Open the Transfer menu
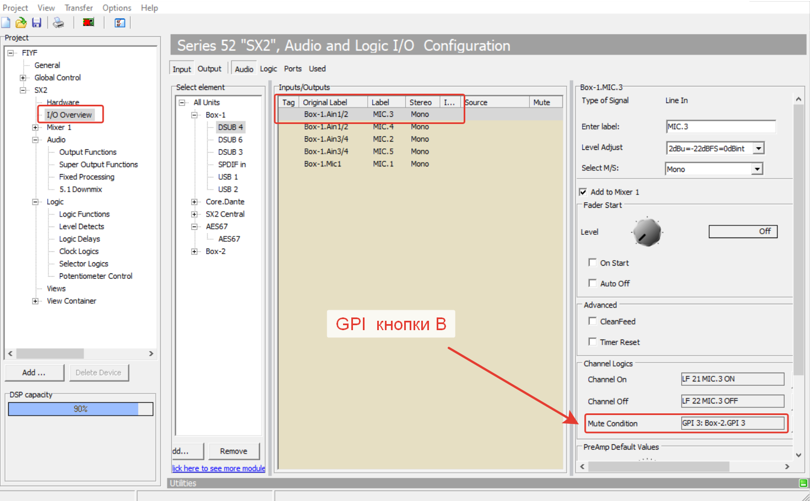 coord(79,8)
